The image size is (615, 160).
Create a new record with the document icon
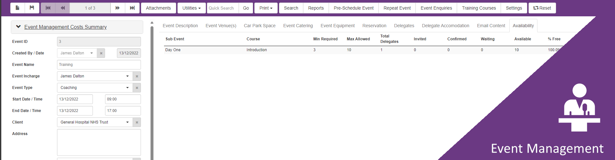point(18,8)
